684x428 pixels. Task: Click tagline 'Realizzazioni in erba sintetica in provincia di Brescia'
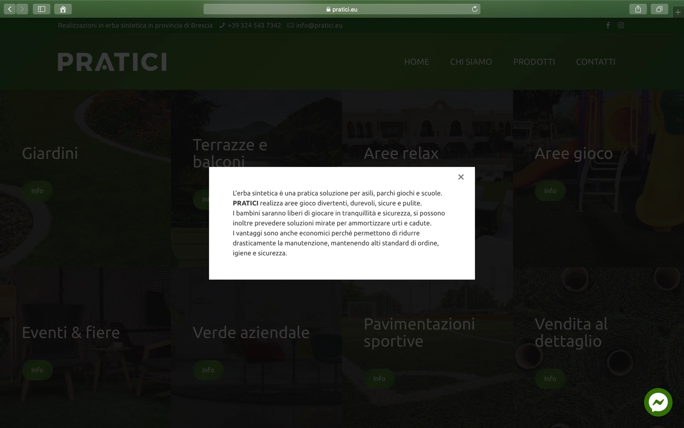tap(135, 25)
